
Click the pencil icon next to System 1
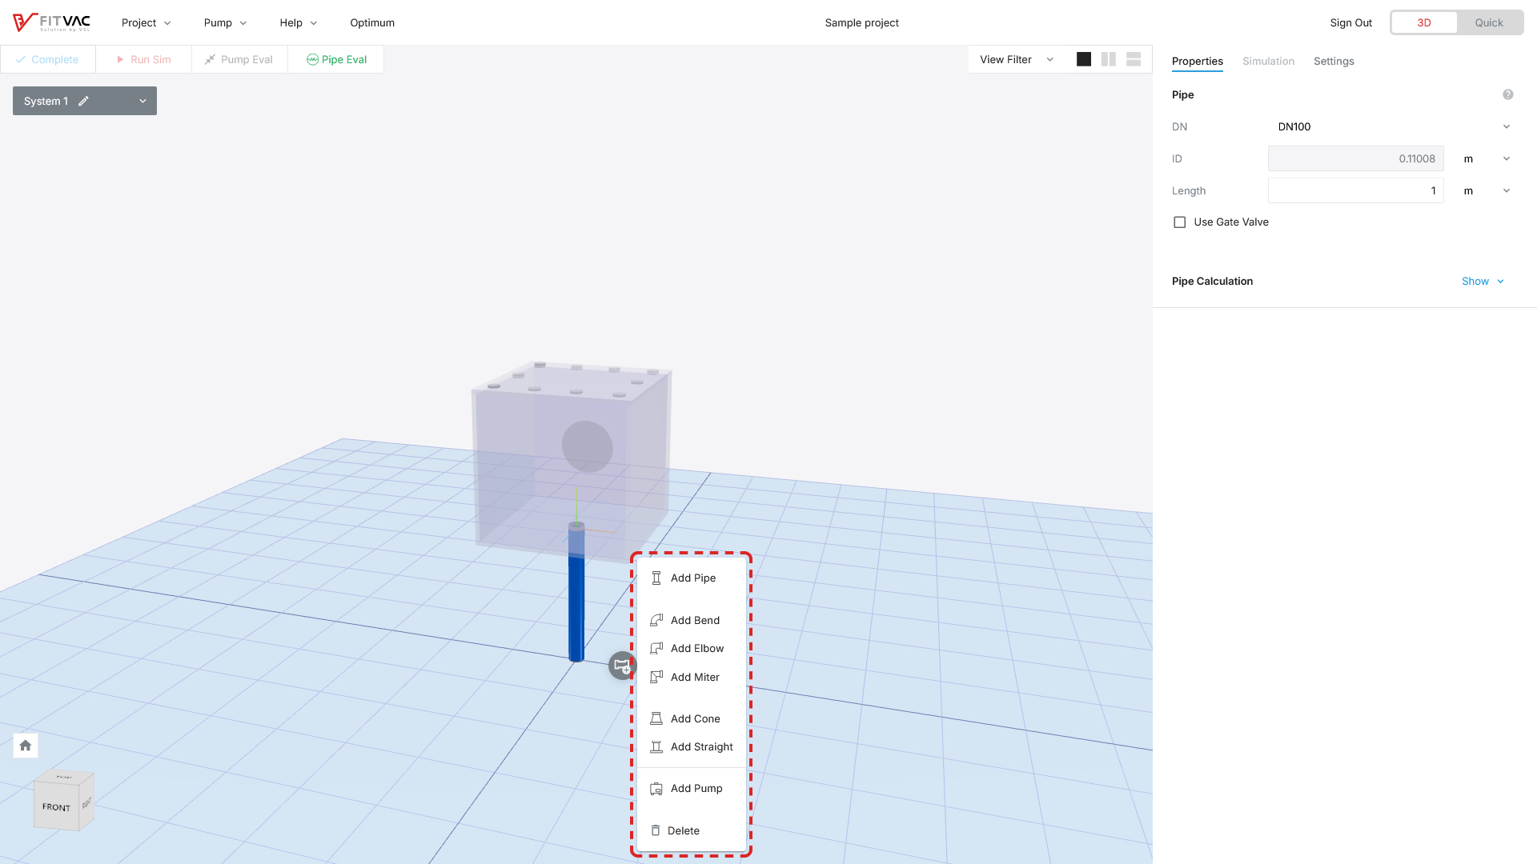point(83,101)
